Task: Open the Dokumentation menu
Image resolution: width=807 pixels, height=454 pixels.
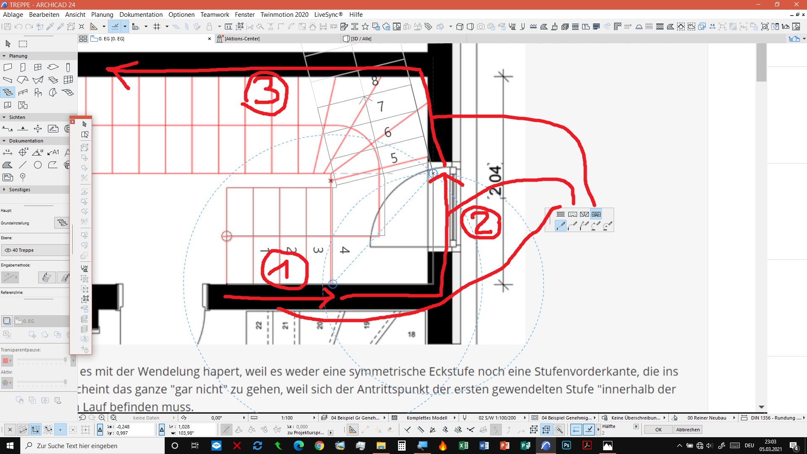Action: pyautogui.click(x=141, y=14)
